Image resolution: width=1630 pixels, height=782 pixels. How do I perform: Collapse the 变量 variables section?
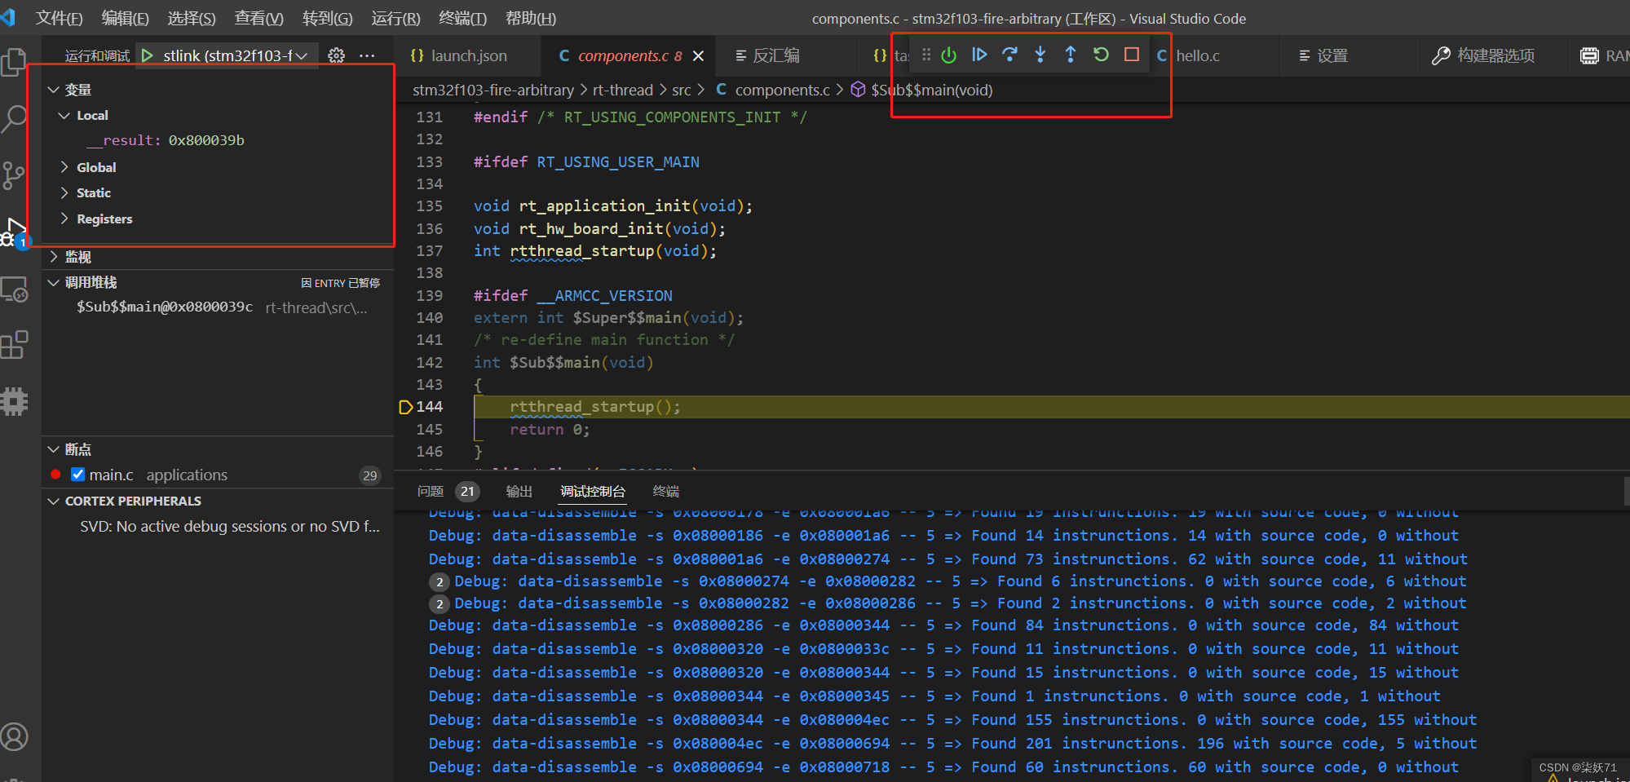tap(54, 90)
